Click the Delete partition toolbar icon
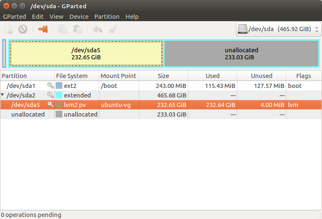The width and height of the screenshot is (322, 219). click(23, 29)
